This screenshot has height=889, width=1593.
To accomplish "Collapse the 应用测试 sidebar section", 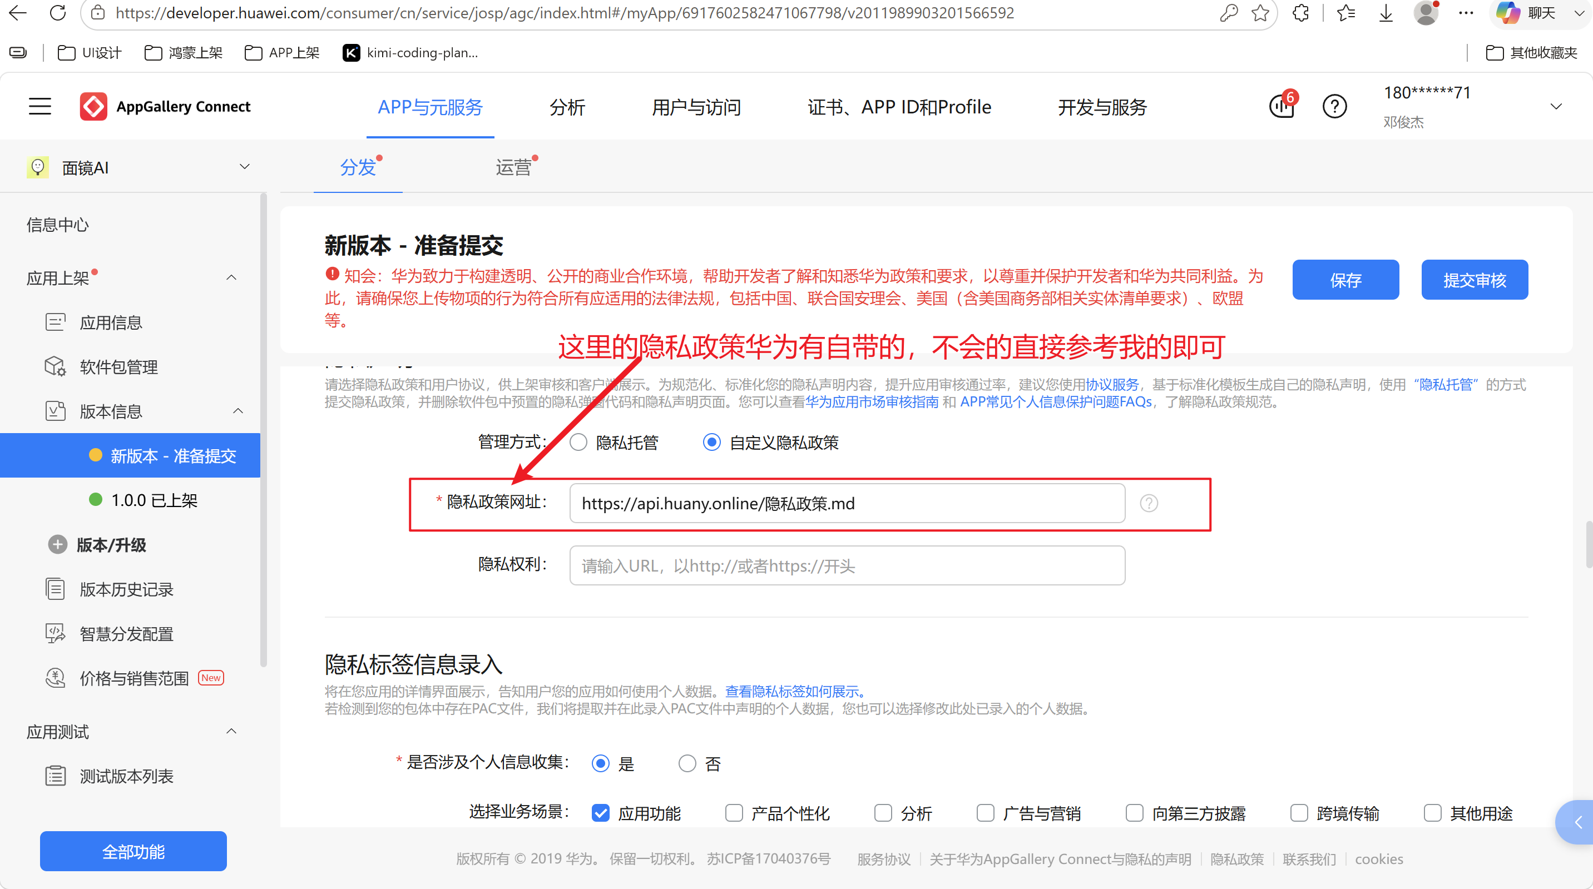I will click(231, 731).
